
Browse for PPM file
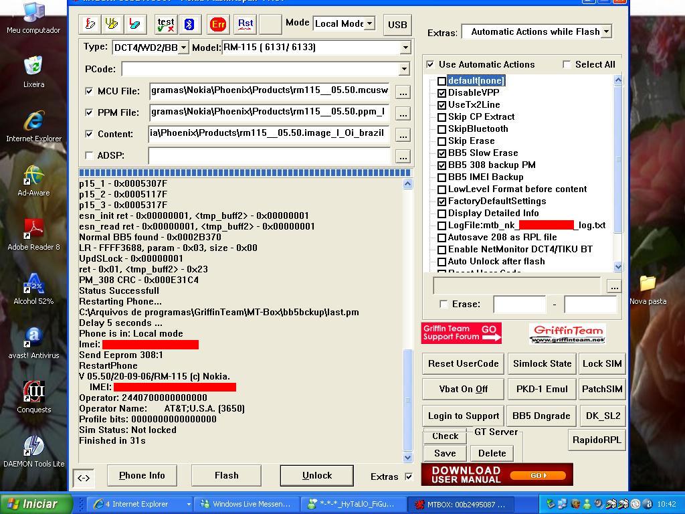coord(403,114)
